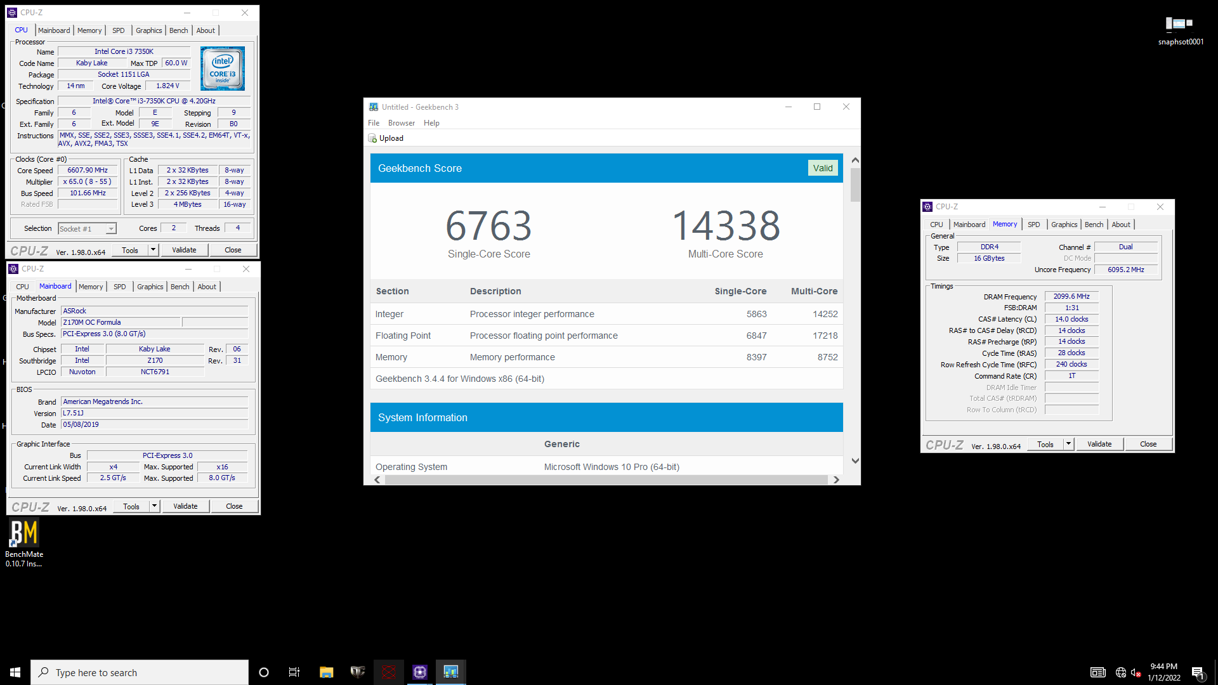Select the Floating Point row in results
1218x685 pixels.
[x=606, y=336]
